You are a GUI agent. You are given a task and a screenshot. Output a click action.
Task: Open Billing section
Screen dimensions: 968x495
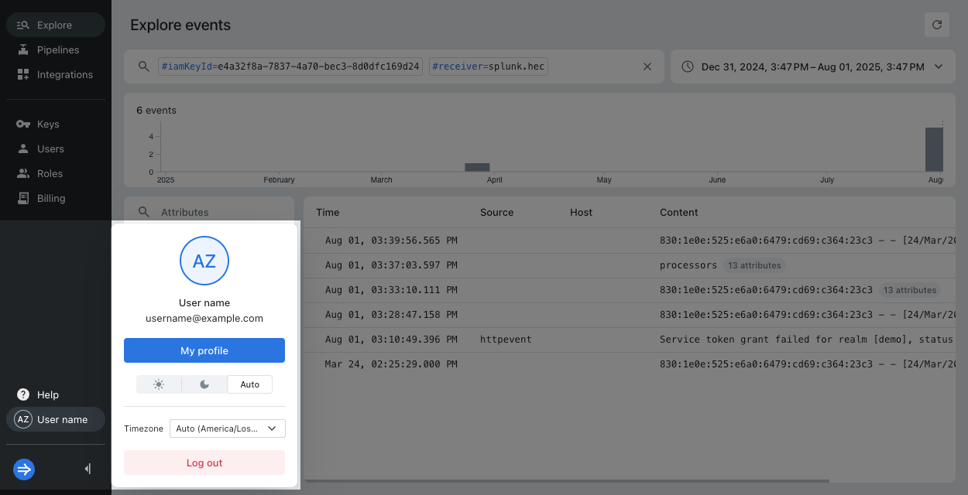pos(56,198)
